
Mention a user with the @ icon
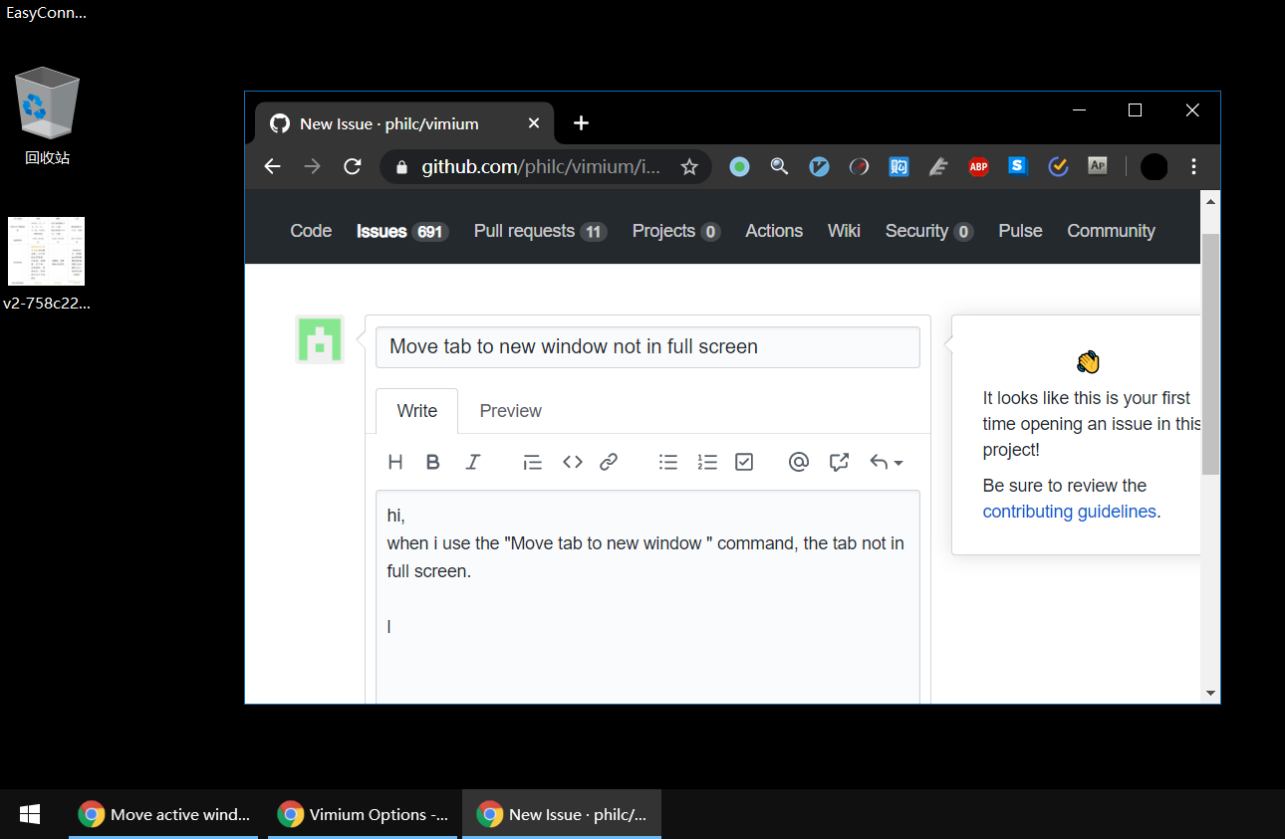[799, 461]
